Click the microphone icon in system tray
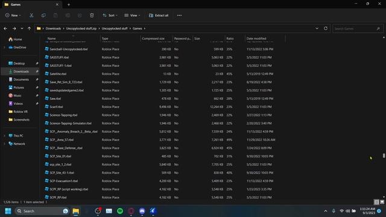Viewport: 386px width, 217px height. tap(334, 211)
